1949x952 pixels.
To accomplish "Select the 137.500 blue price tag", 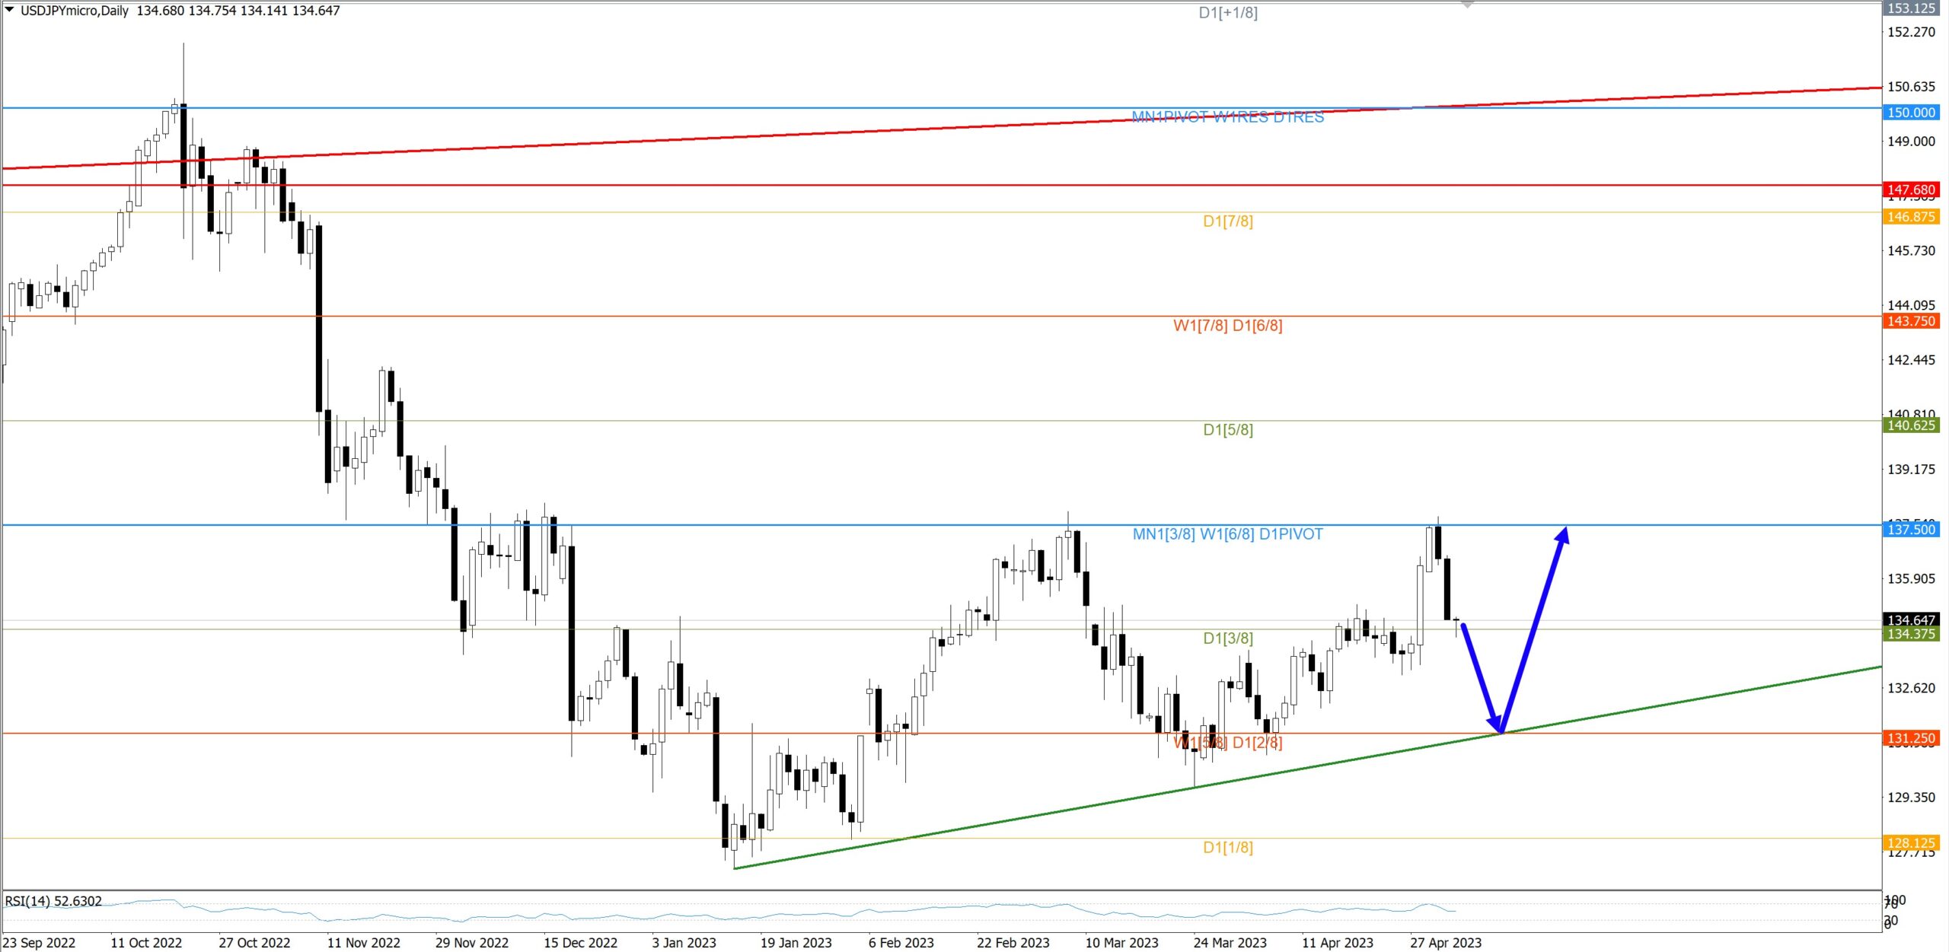I will [x=1911, y=529].
